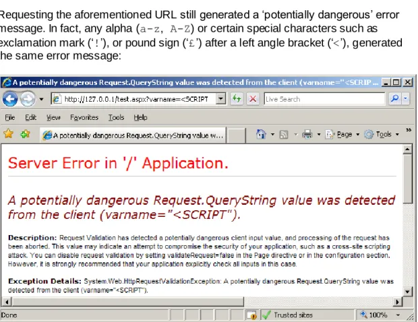Click the vertical scrollbar up arrow

tap(407, 150)
